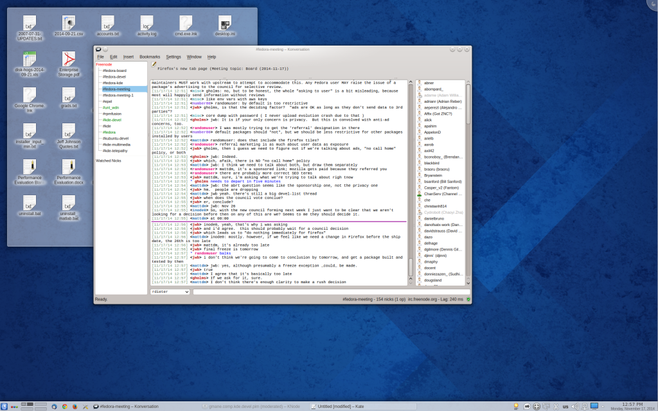Viewport: 658px width, 411px height.
Task: Launch Firefox from the taskbar
Action: tap(75, 407)
